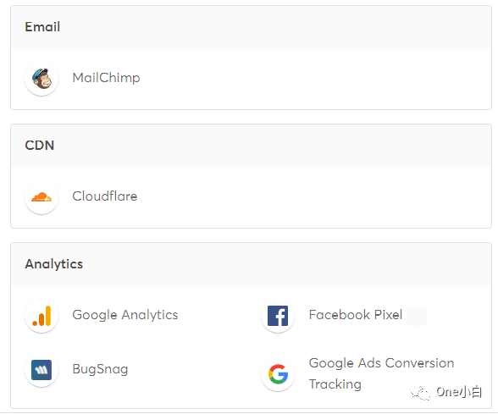
Task: Open the MailChimp technology link
Action: (x=106, y=78)
